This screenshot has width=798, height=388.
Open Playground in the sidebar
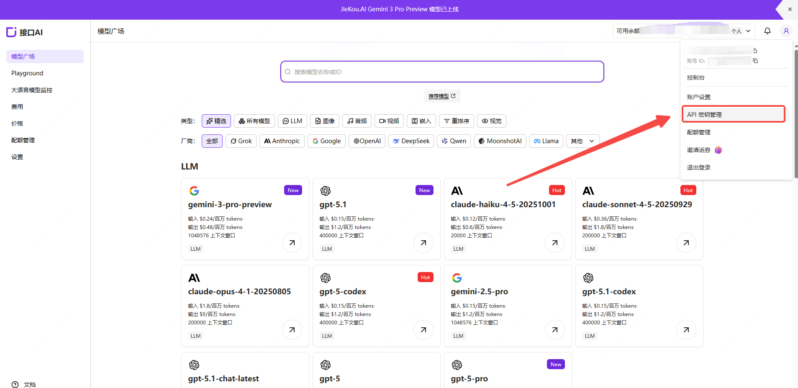pyautogui.click(x=45, y=73)
